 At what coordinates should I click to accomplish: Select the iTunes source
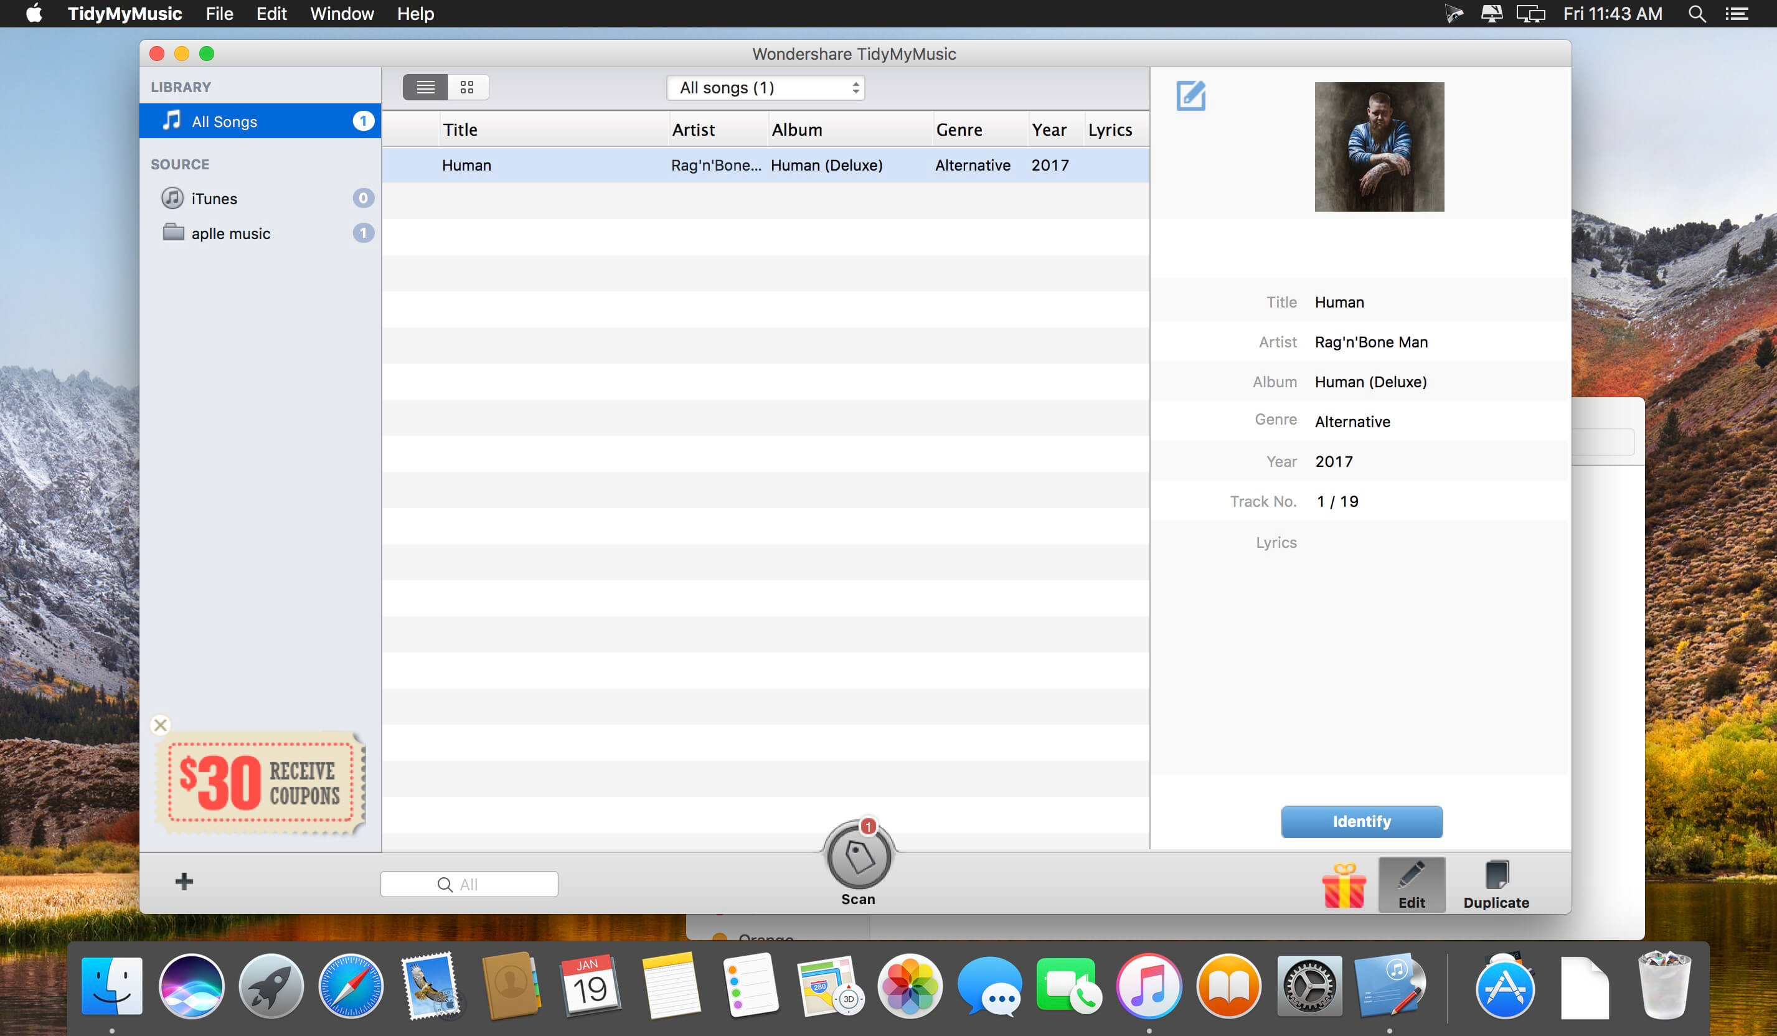tap(214, 199)
